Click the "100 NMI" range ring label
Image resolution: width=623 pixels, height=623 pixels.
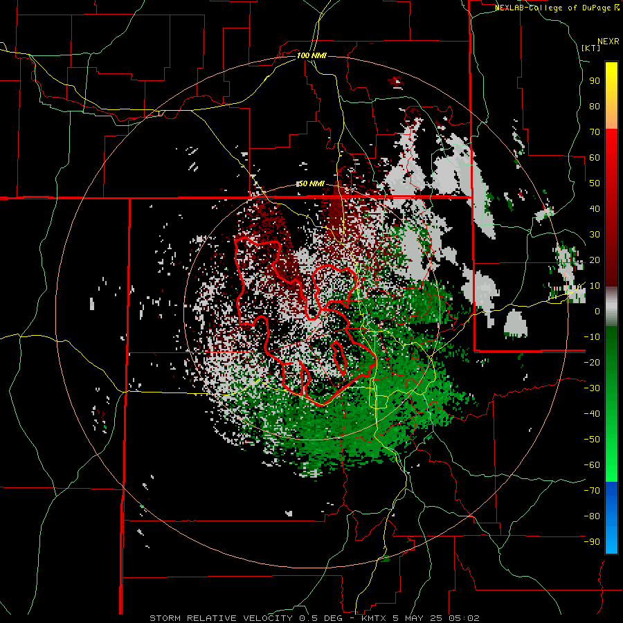311,55
